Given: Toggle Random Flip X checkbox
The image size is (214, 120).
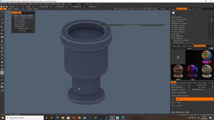Looking at the screenshot, I should click(x=172, y=42).
